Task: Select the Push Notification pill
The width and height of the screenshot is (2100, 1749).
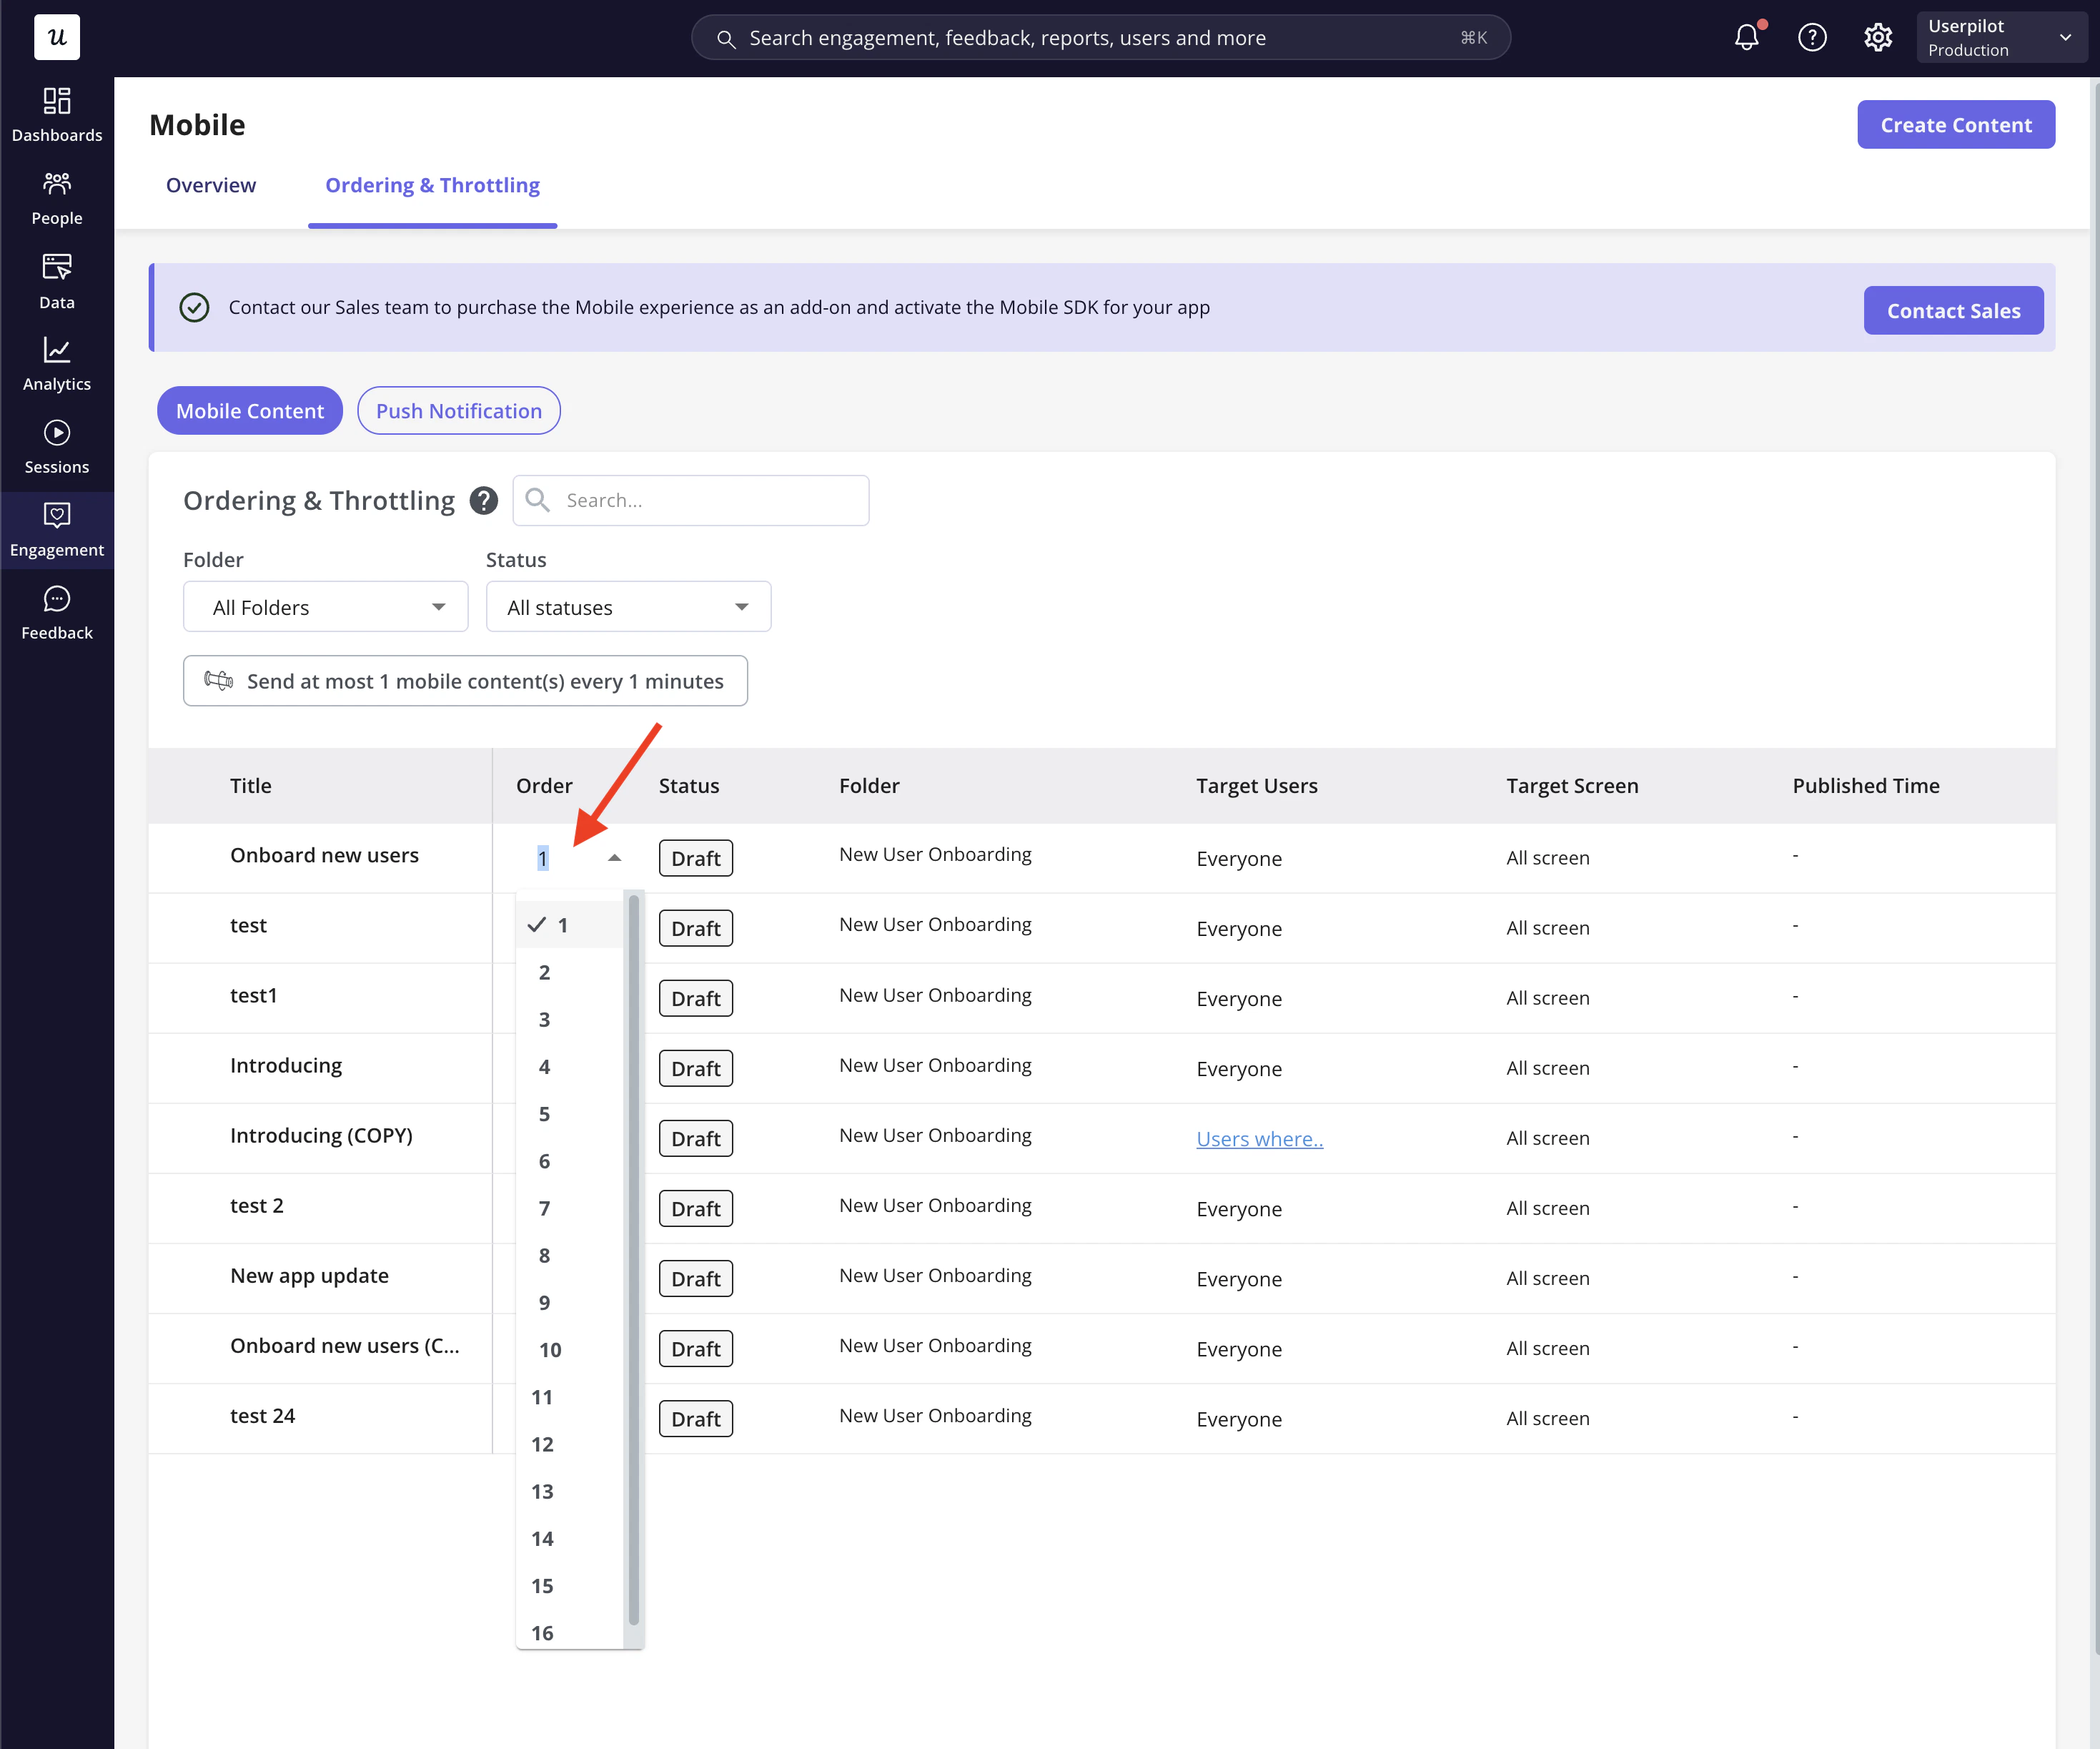Action: pos(458,411)
